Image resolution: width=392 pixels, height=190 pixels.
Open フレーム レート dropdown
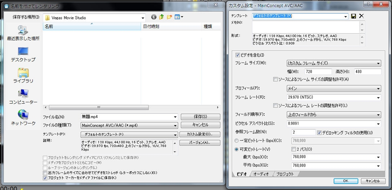click(378, 97)
